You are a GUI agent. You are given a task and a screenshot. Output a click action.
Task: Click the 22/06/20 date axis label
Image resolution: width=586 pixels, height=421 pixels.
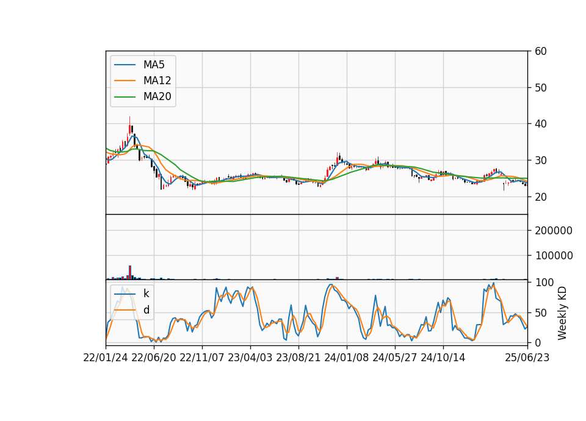coord(154,358)
